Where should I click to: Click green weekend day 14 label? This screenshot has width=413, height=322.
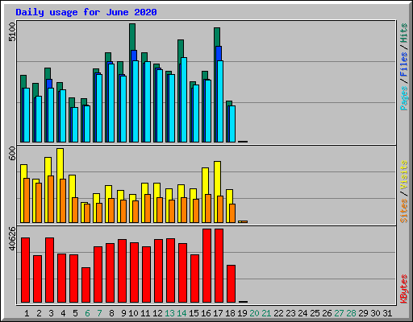tap(181, 313)
